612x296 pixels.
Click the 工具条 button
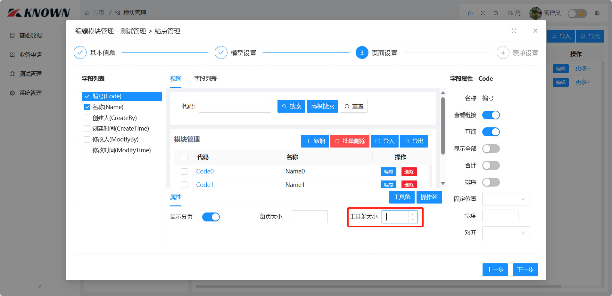402,197
